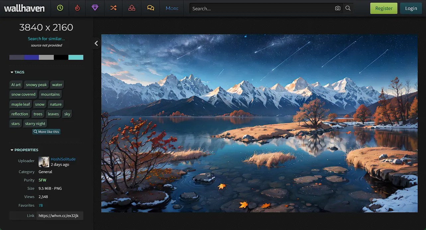Select the teal color swatch in the palette
The height and width of the screenshot is (230, 426).
(x=76, y=57)
